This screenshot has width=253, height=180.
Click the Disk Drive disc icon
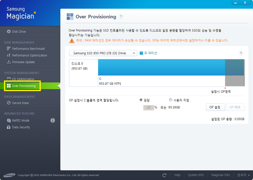9,32
